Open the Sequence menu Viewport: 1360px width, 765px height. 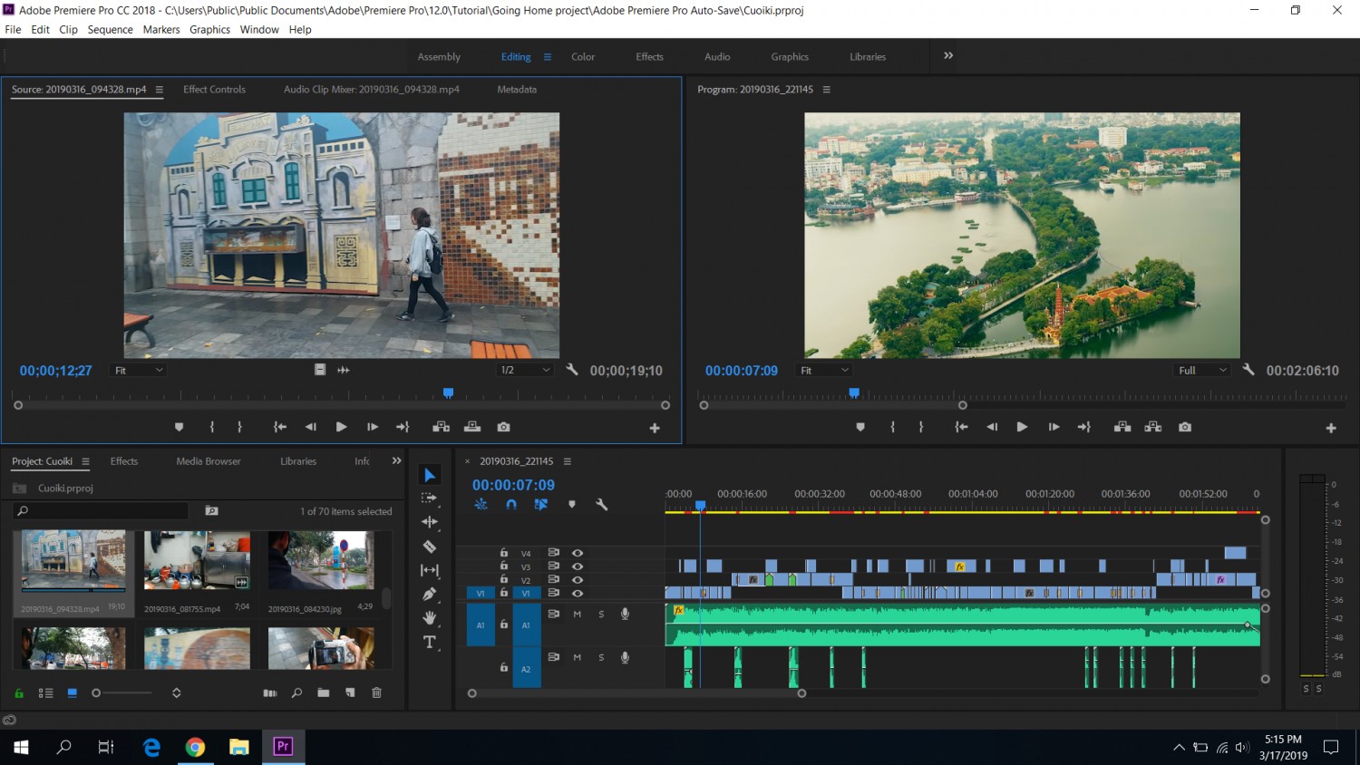tap(111, 30)
